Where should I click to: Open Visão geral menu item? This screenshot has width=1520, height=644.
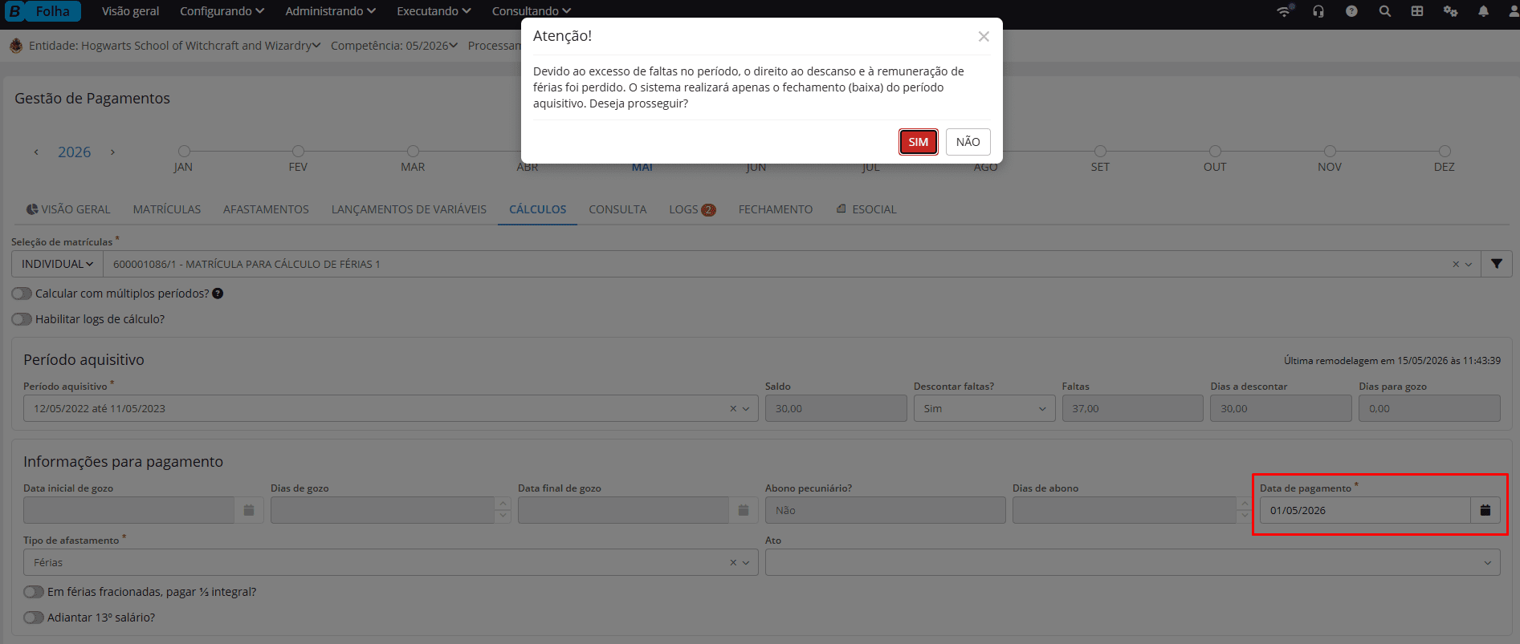(130, 11)
